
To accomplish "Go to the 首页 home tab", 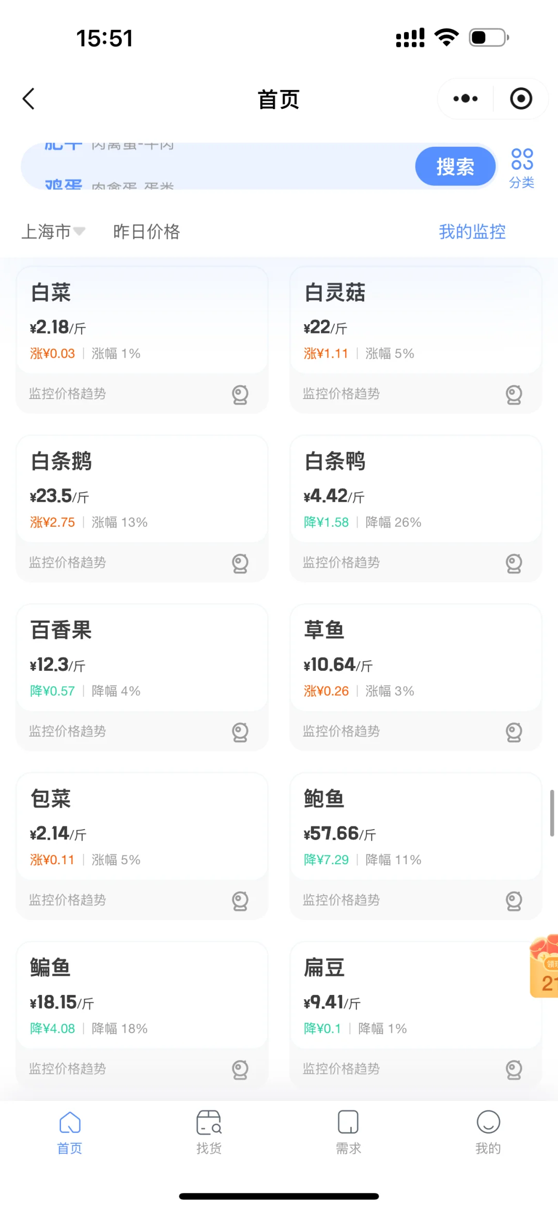I will coord(70,1132).
